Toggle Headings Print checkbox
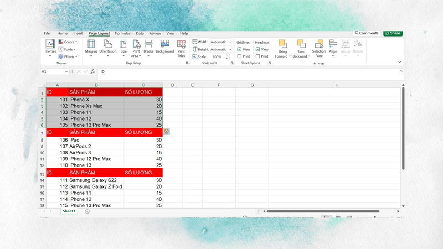443x249 pixels. [257, 56]
